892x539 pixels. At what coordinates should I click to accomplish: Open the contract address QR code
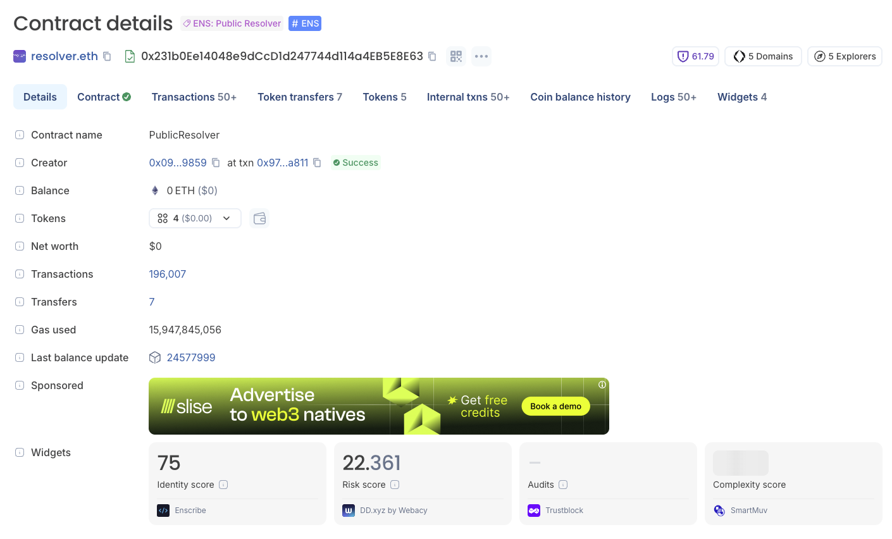point(456,56)
